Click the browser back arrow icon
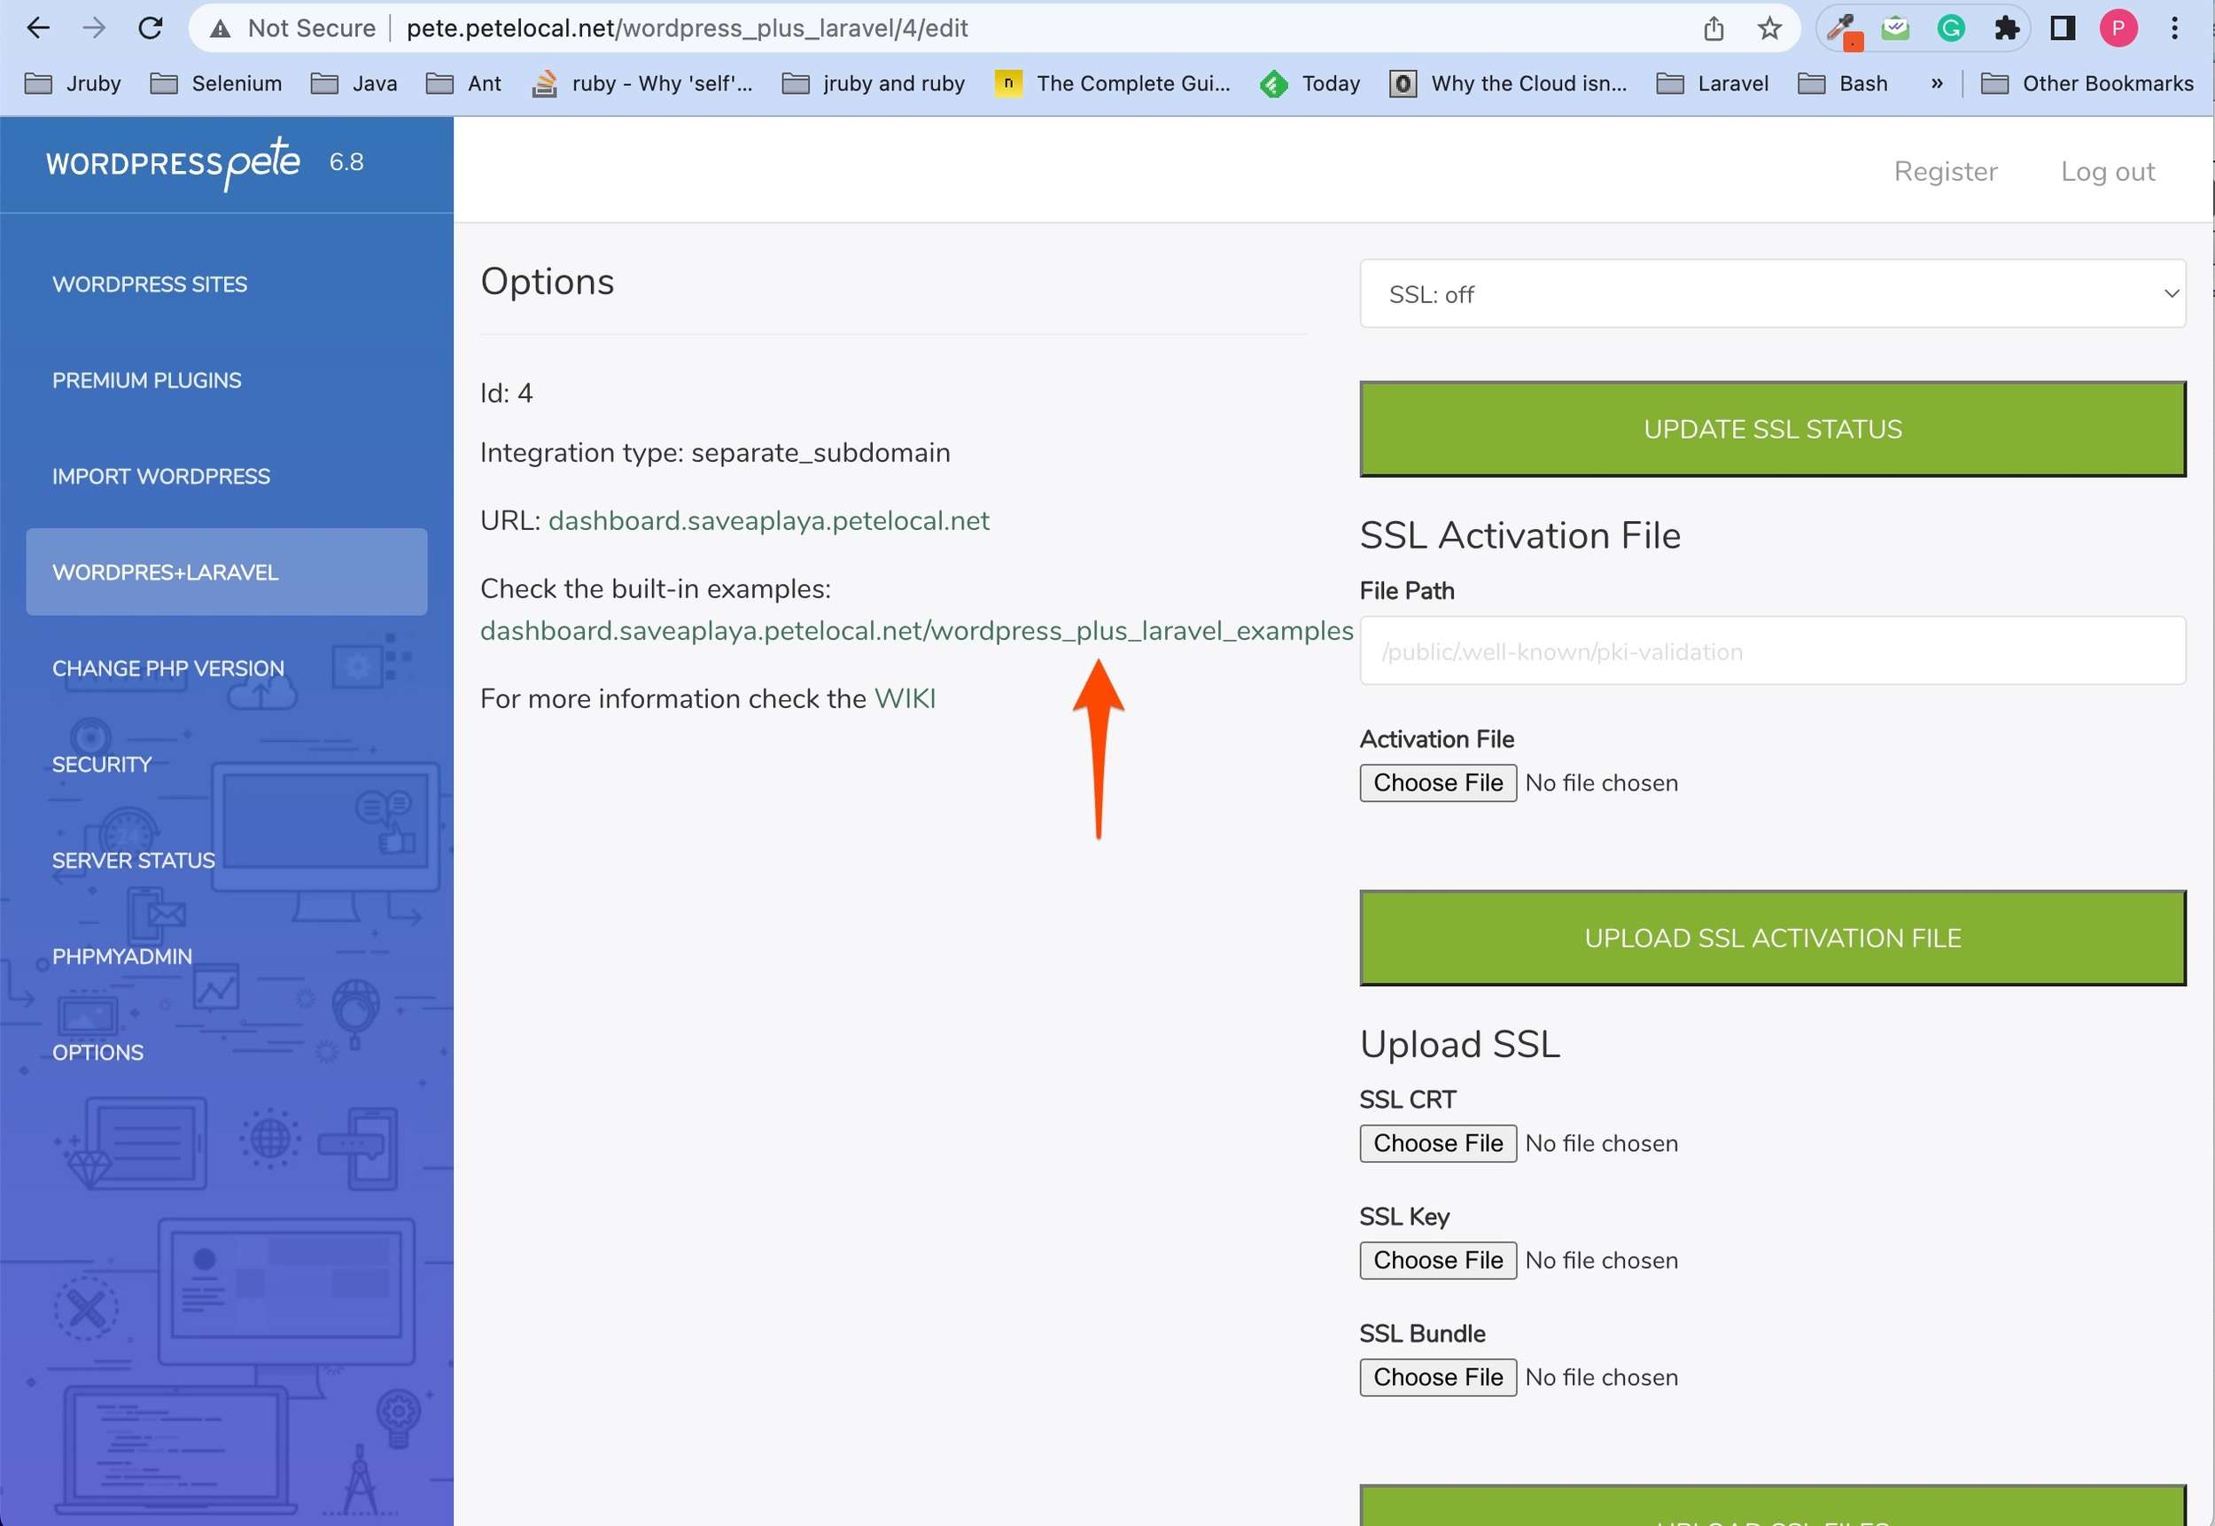Image resolution: width=2215 pixels, height=1526 pixels. pos(38,27)
